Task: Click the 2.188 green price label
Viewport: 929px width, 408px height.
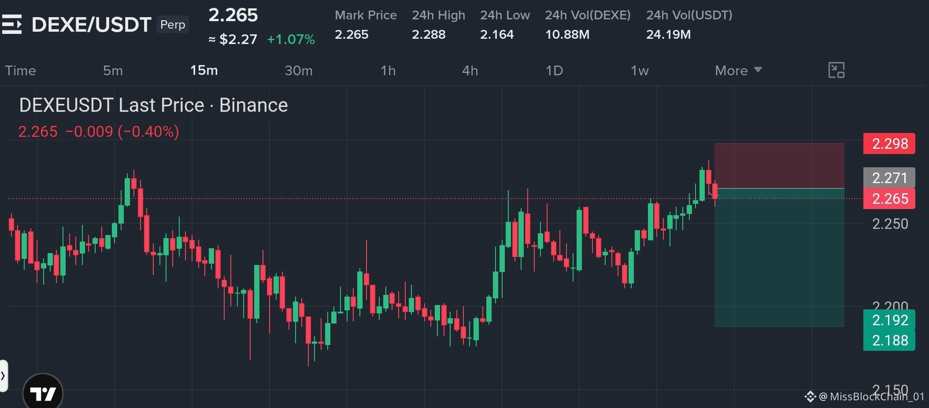Action: coord(889,340)
